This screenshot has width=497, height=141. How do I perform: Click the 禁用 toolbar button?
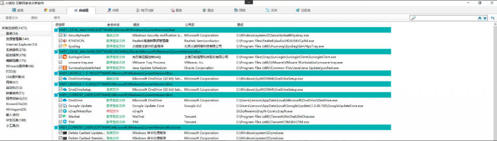[x=57, y=18]
